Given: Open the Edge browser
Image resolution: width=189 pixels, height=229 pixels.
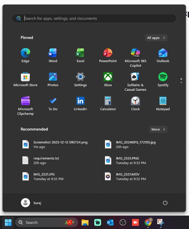Looking at the screenshot, I should click(x=25, y=55).
